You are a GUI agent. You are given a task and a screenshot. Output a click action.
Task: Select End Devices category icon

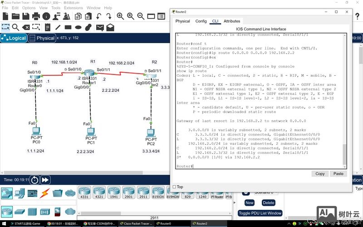tap(20, 193)
